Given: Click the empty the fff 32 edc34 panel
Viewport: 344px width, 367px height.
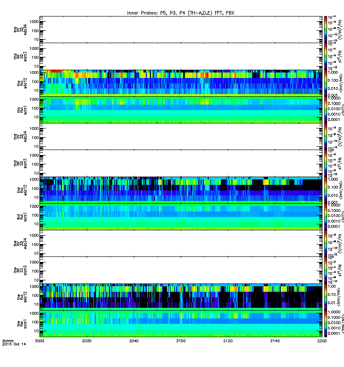Looking at the screenshot, I should (x=181, y=244).
